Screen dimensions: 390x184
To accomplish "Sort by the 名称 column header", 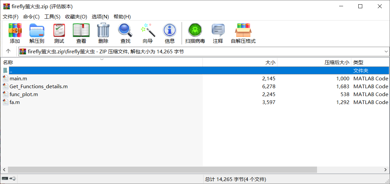I will [x=101, y=63].
